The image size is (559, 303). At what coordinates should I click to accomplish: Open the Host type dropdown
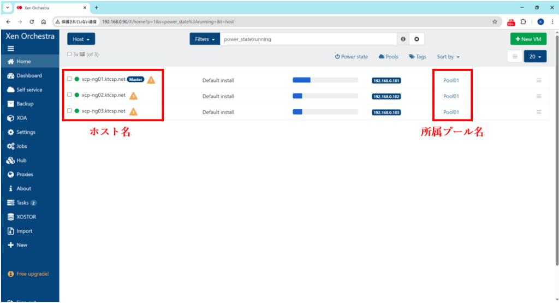[81, 39]
